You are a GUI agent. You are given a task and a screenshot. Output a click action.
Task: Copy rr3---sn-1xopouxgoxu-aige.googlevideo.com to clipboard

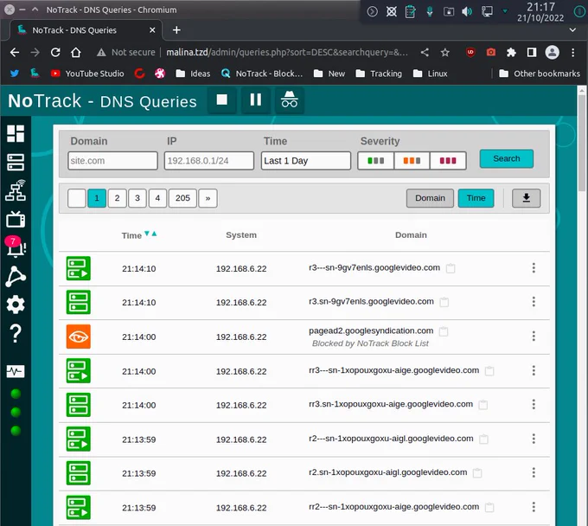[x=489, y=371]
